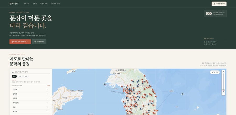This screenshot has height=115, width=236.
Task: Click the large blue marker cluster at Seoul
Action: point(130,90)
